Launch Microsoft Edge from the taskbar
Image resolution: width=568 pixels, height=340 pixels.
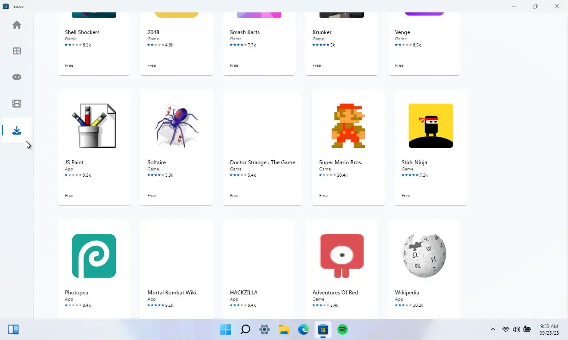pos(304,329)
